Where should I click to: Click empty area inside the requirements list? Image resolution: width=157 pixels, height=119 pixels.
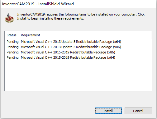[78, 76]
